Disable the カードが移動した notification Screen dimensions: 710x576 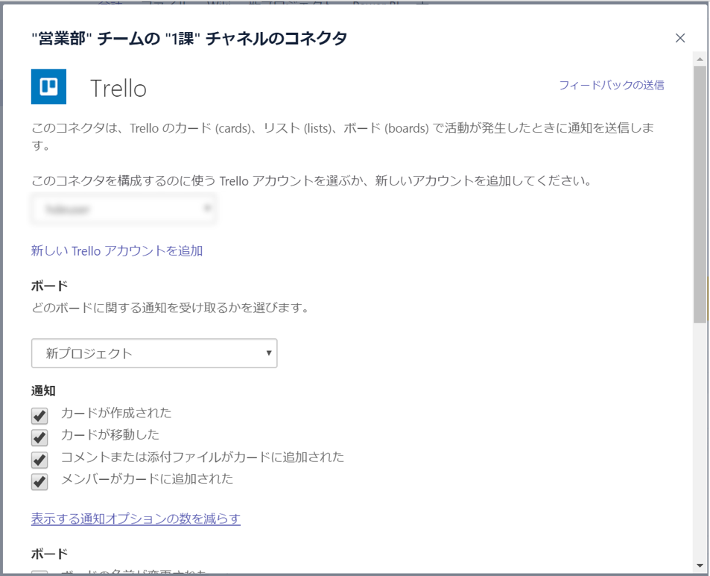point(39,437)
